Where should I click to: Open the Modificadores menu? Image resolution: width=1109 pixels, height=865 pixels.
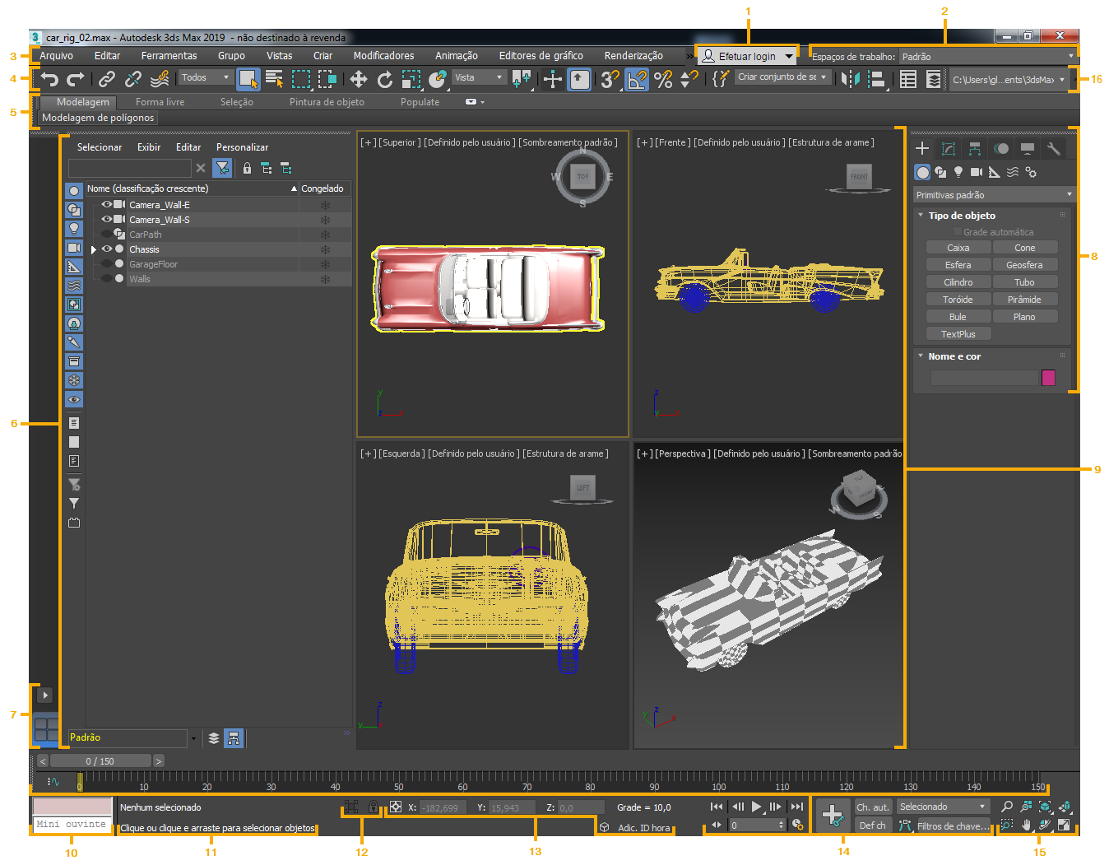pyautogui.click(x=383, y=56)
